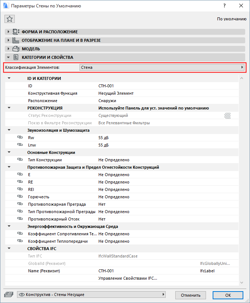The width and height of the screenshot is (250, 303).
Task: Click the Отменить button
Action: coord(190,295)
